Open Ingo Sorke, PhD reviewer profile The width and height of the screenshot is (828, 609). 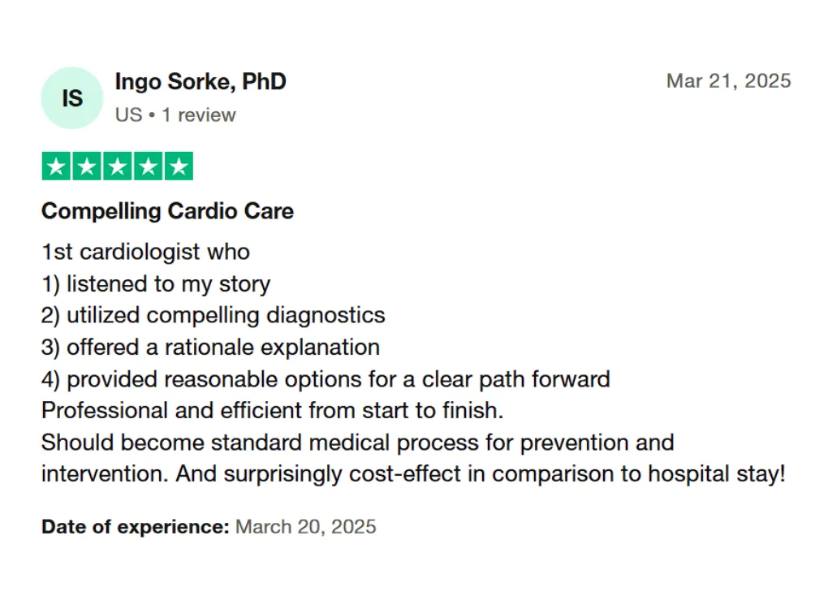coord(201,82)
